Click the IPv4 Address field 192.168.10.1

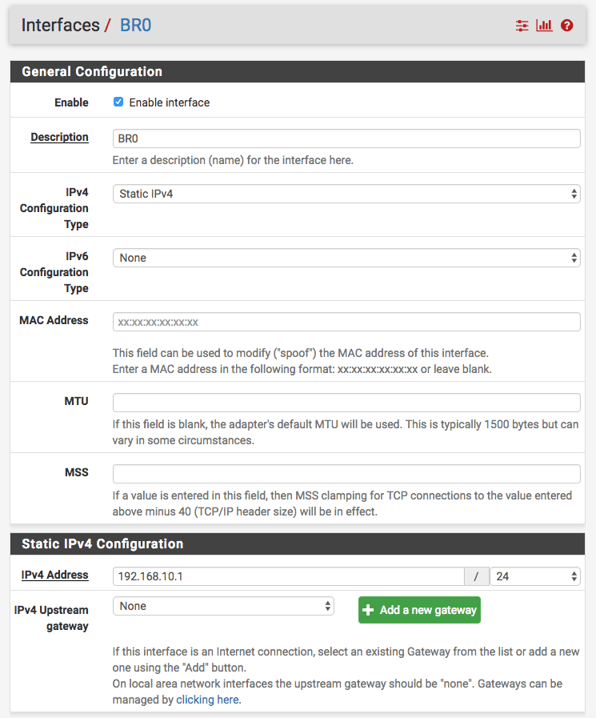[288, 576]
